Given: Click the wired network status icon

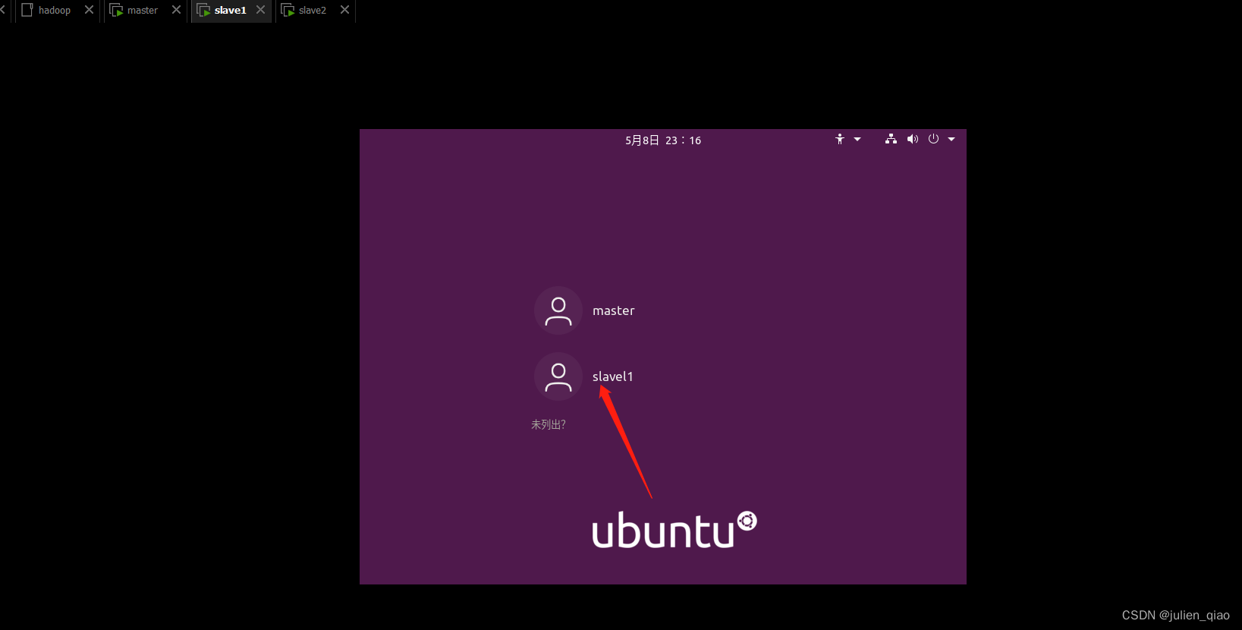Looking at the screenshot, I should [891, 139].
